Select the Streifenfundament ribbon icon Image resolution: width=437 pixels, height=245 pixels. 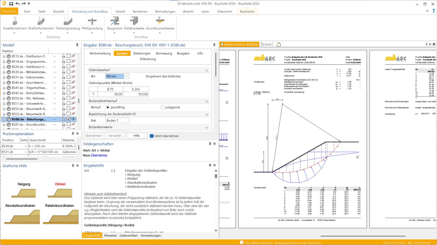[41, 21]
